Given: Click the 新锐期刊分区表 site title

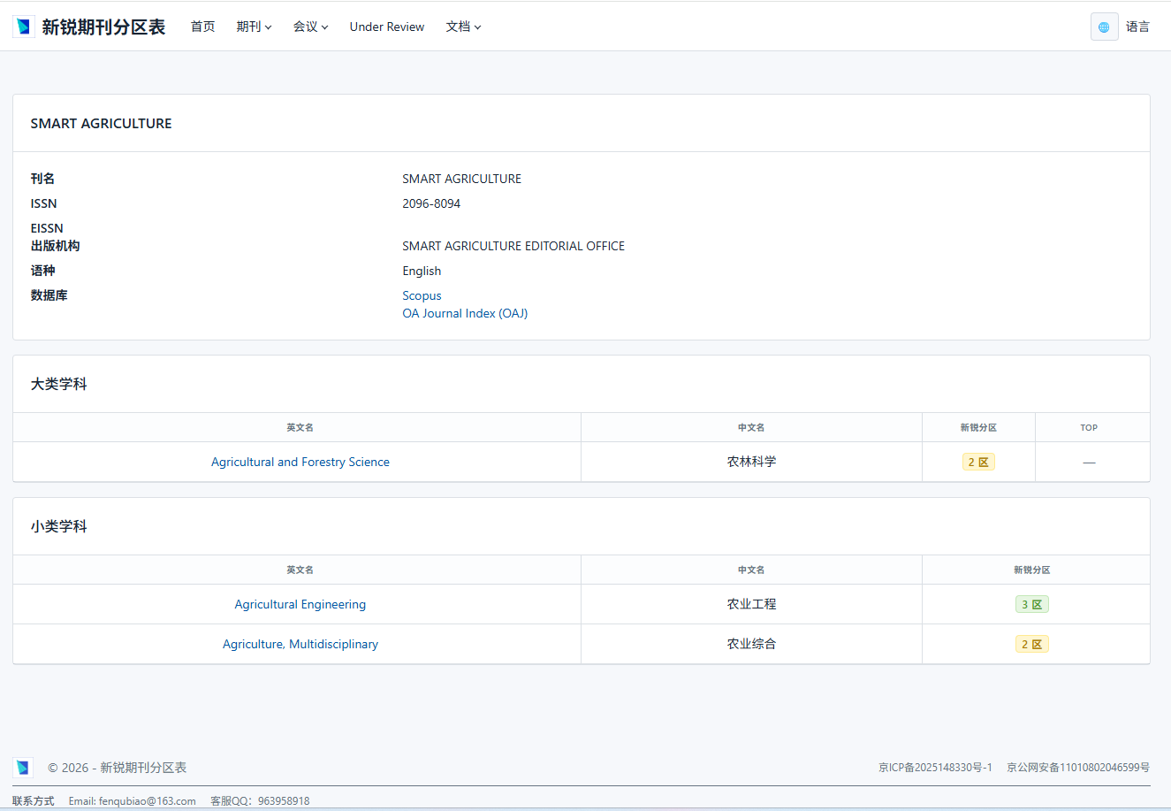Looking at the screenshot, I should pyautogui.click(x=103, y=27).
